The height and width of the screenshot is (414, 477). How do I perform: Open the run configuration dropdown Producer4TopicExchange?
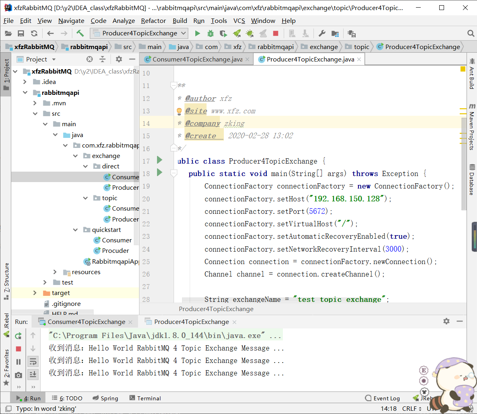139,33
